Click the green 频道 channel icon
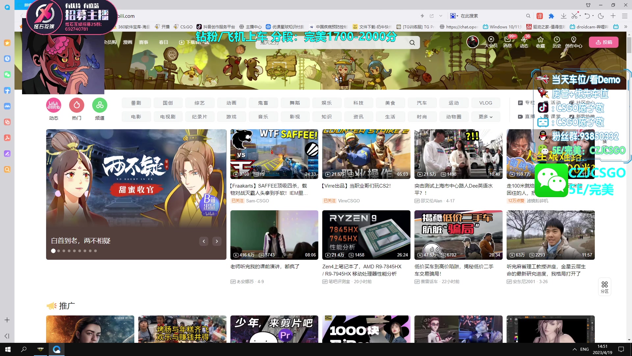This screenshot has height=356, width=632. 100,105
